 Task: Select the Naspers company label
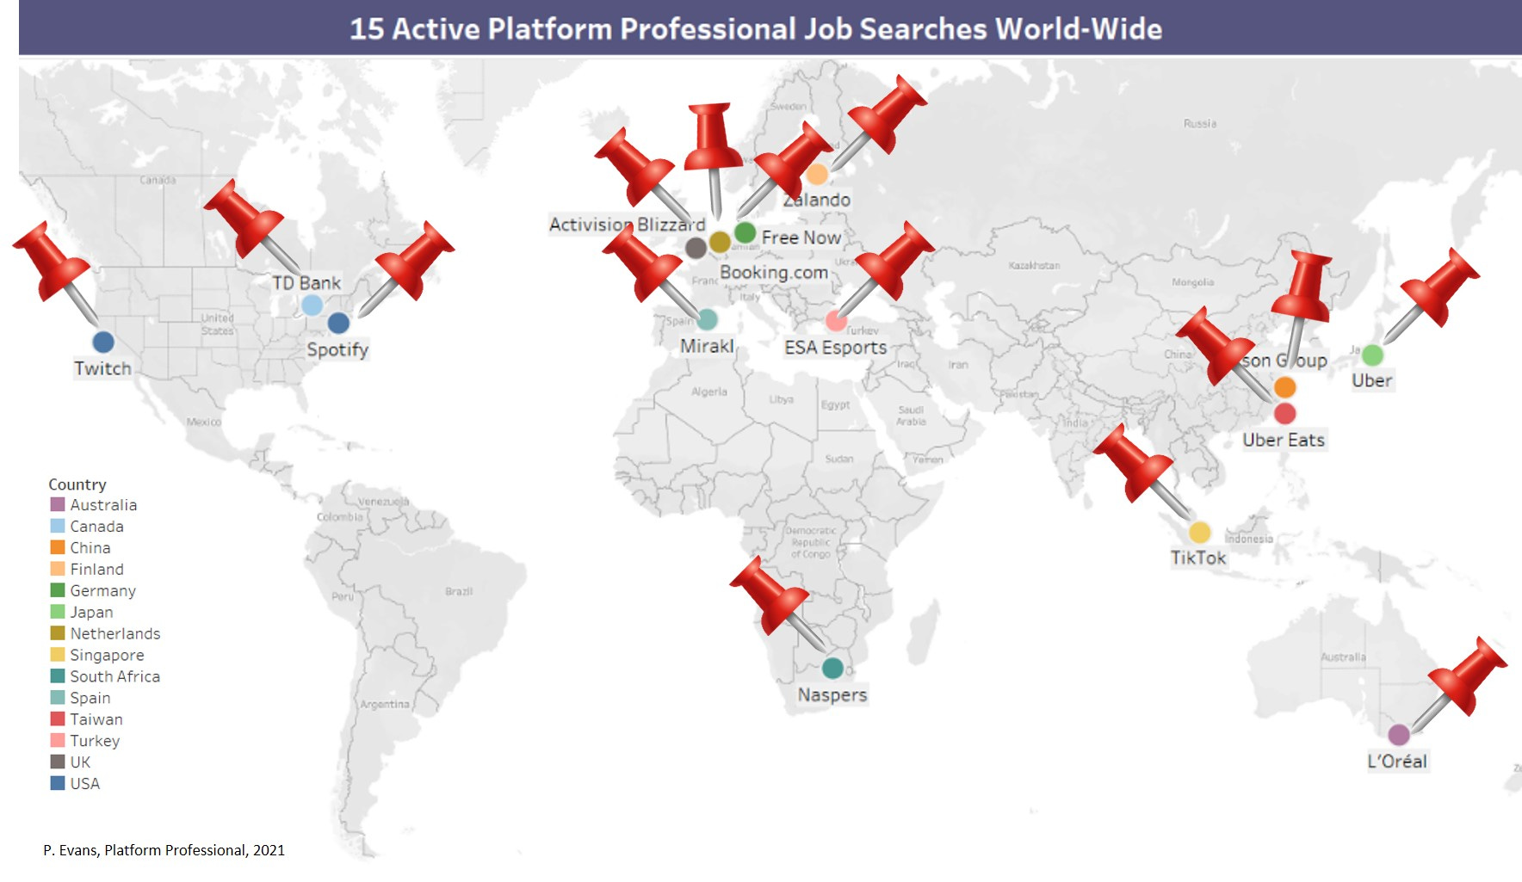point(832,694)
